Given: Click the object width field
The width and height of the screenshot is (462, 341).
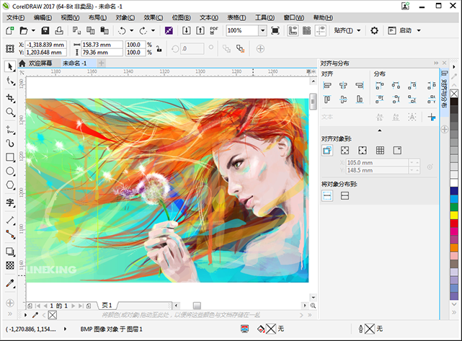Looking at the screenshot, I should [x=102, y=45].
